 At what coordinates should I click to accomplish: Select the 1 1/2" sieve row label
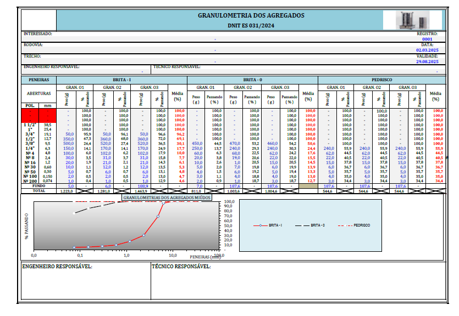(x=29, y=125)
